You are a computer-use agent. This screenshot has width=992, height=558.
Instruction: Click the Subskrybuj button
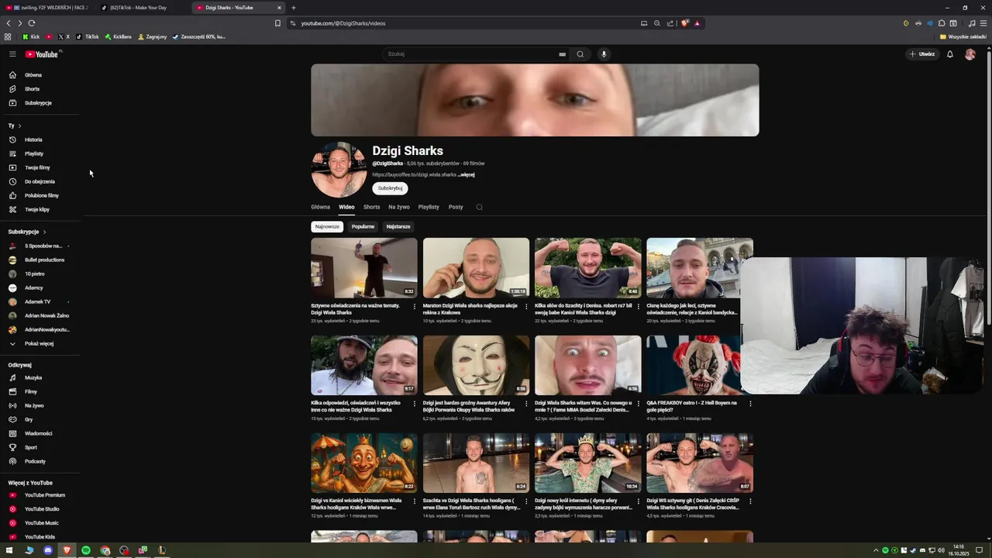(x=390, y=188)
